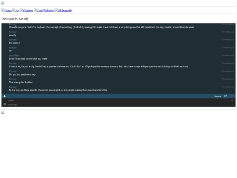Select the message "exactly"

12,35
